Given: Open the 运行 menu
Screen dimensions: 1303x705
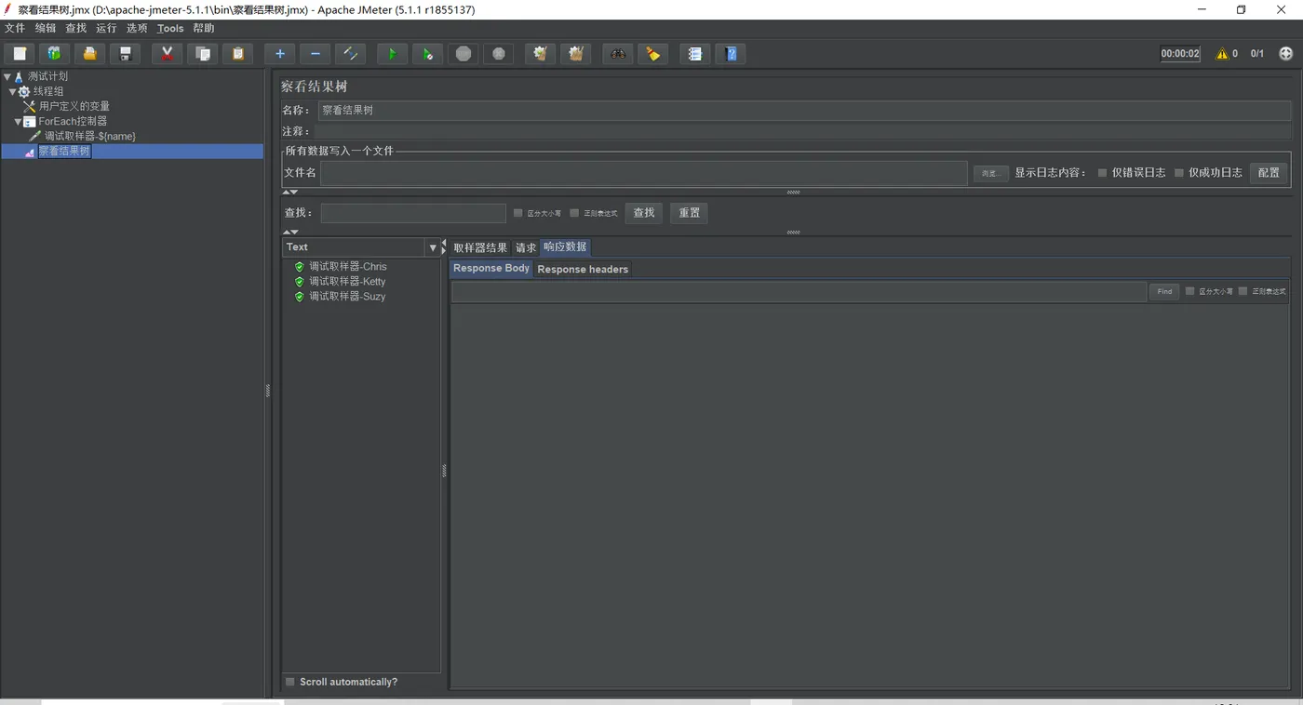Looking at the screenshot, I should click(106, 29).
